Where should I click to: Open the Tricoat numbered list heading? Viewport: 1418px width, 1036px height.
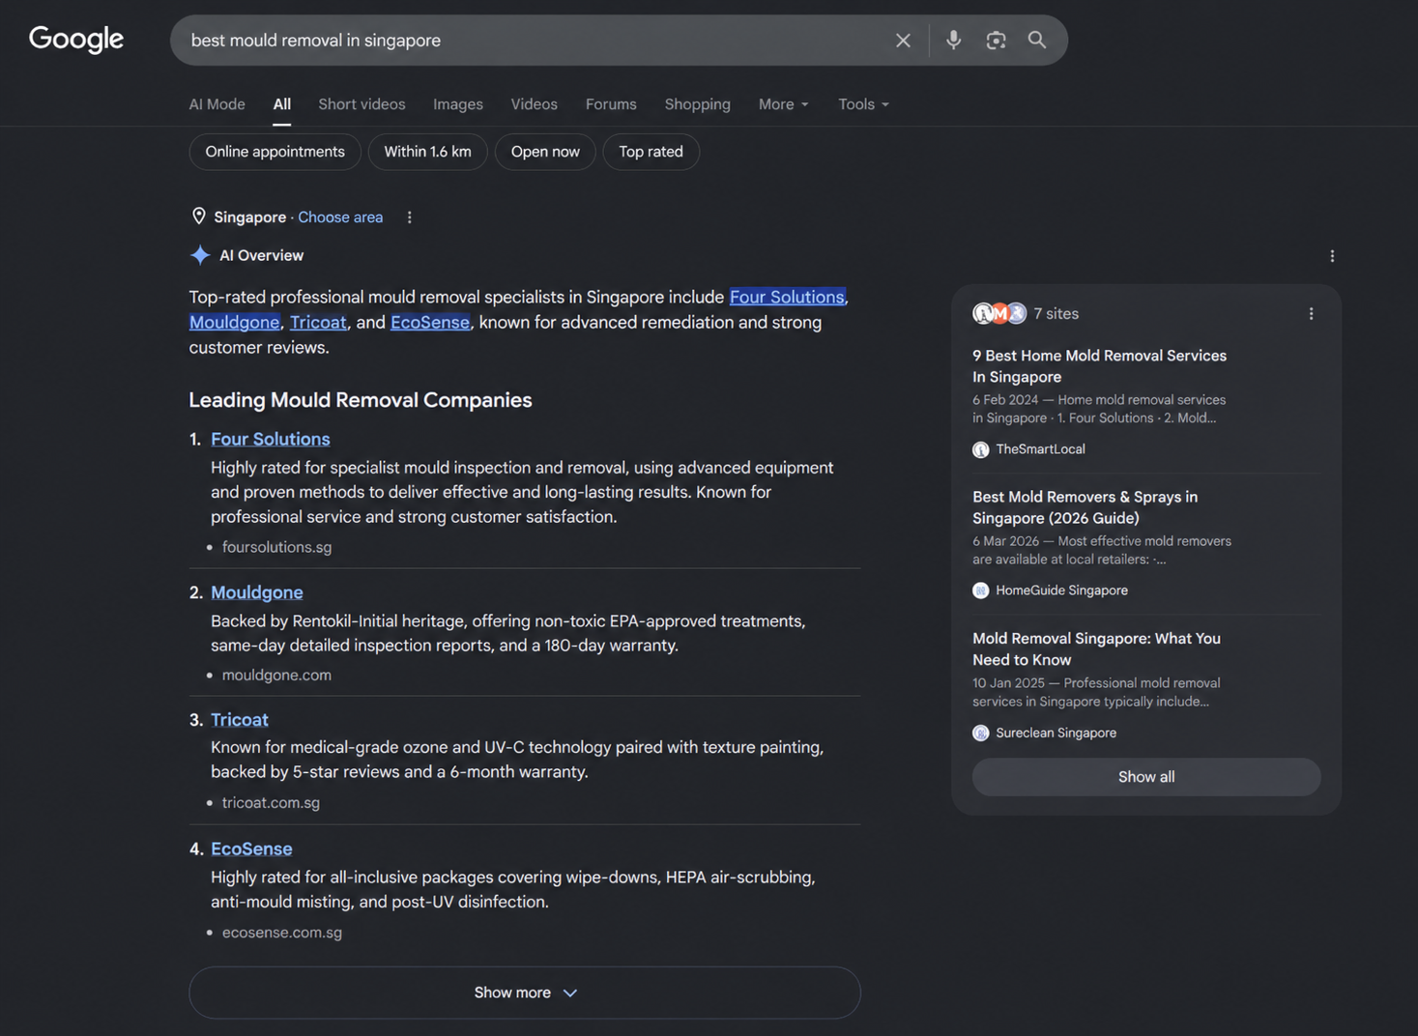tap(240, 720)
